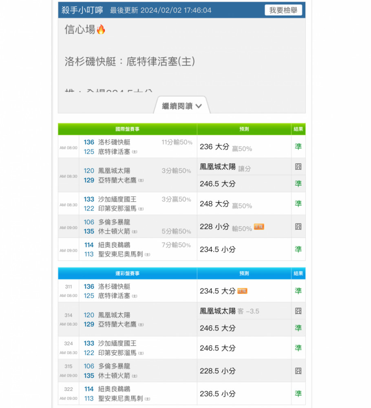Select 休士頓火箭 in 國際盤賽事 table

(114, 231)
